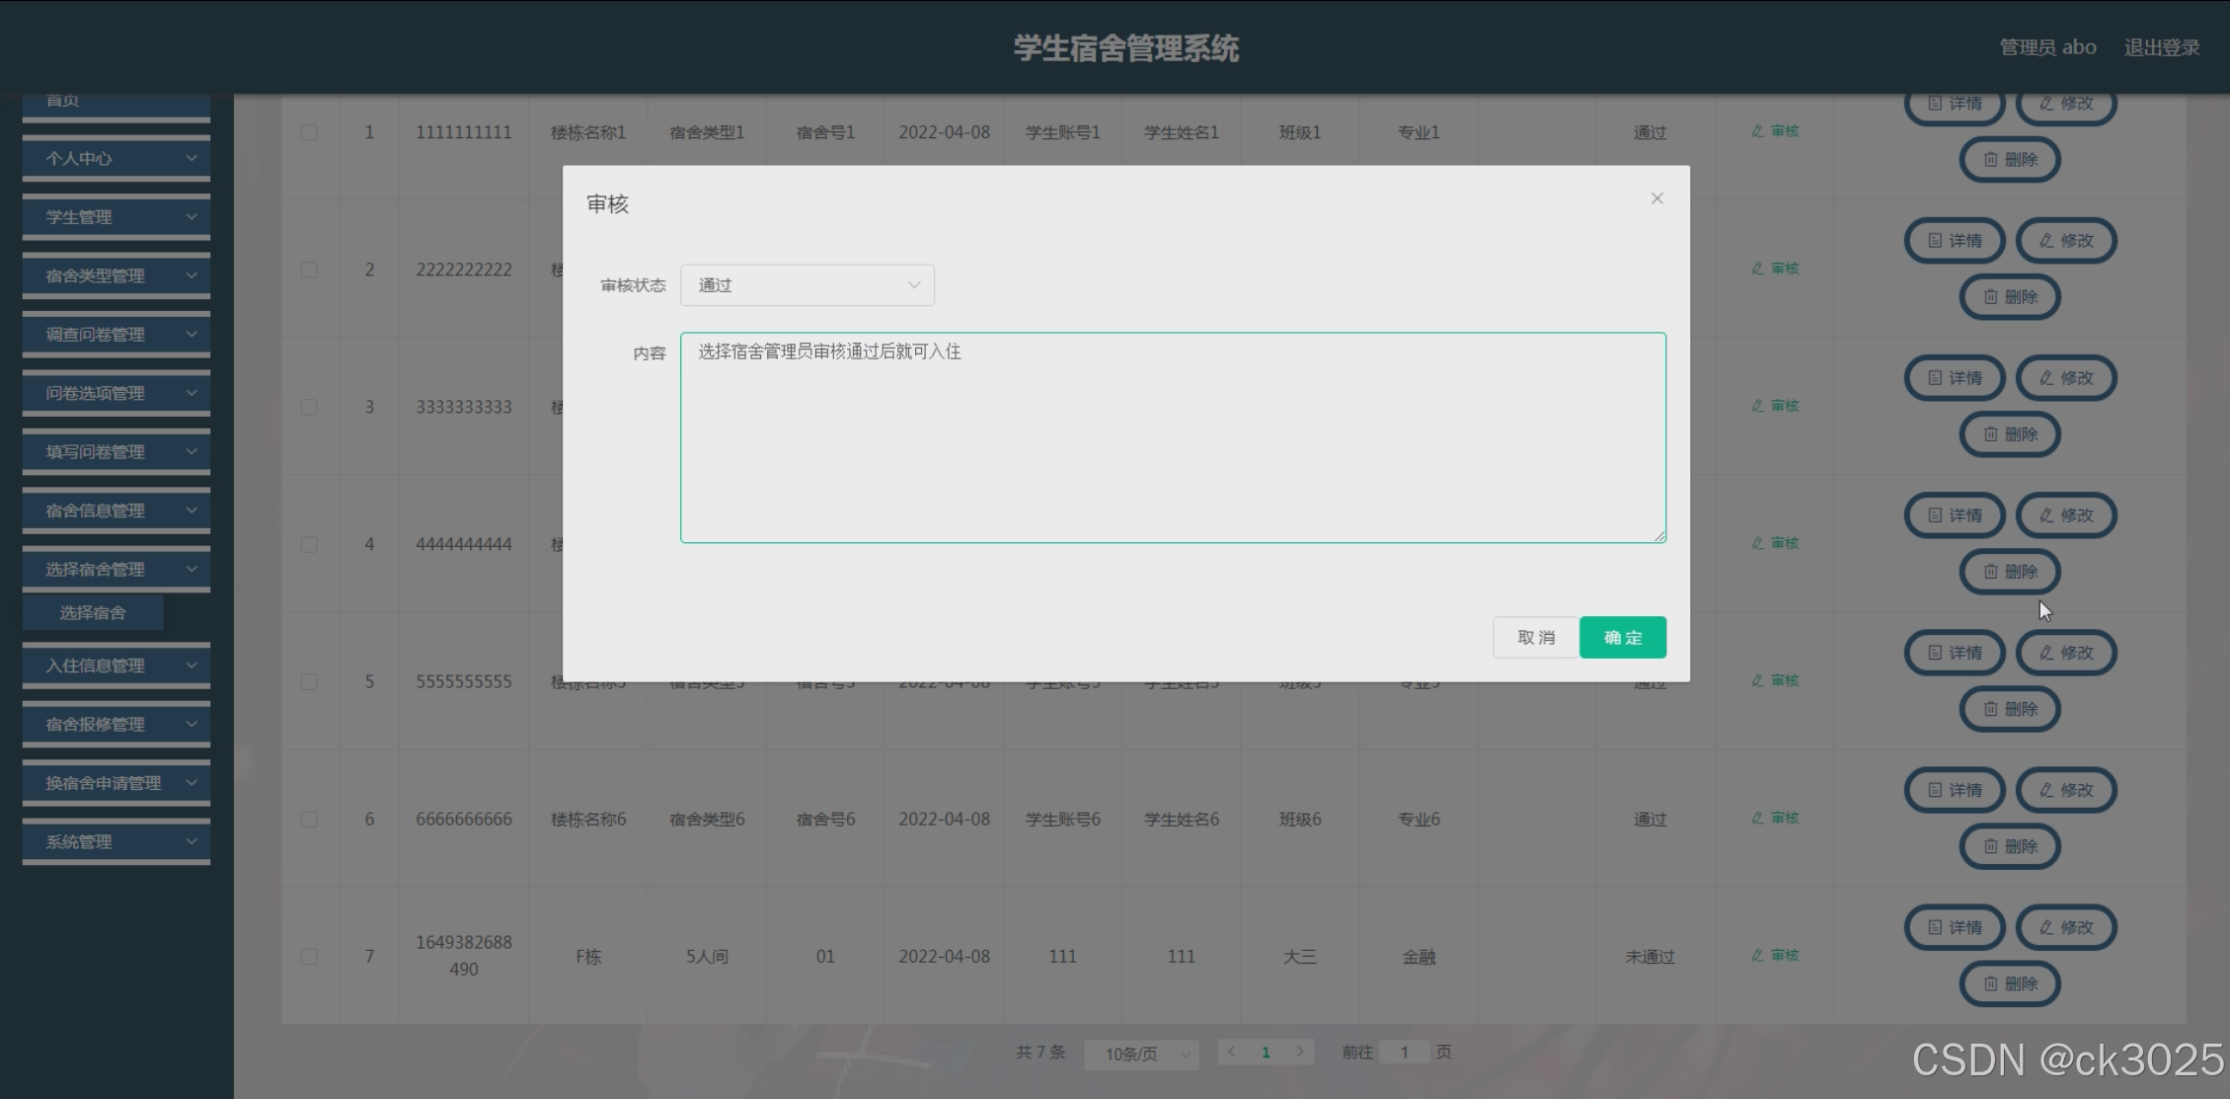The height and width of the screenshot is (1099, 2230).
Task: Close the 审核 dialog with the X icon
Action: pyautogui.click(x=1656, y=198)
